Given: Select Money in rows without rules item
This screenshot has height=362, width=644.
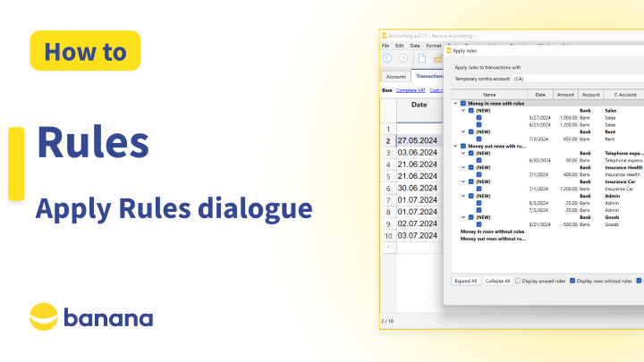Looking at the screenshot, I should pos(492,232).
